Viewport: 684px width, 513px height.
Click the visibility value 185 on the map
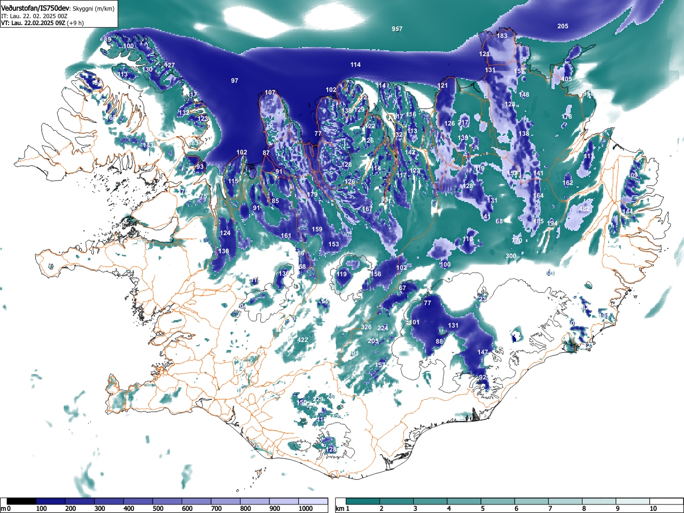click(x=538, y=221)
